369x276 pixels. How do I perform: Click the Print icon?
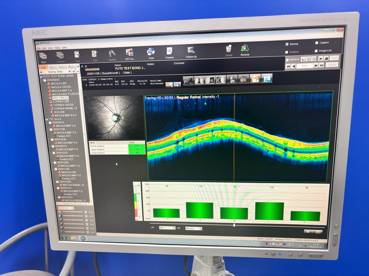[x=151, y=52]
